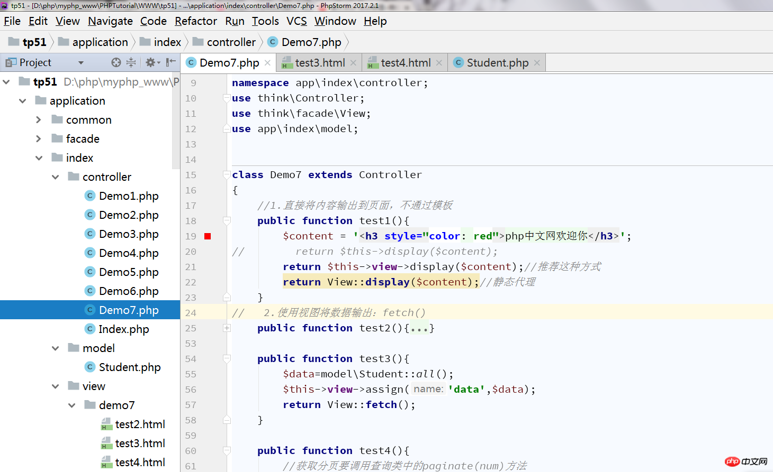Close the Student.php editor tab
Screen dimensions: 773x472
tap(537, 63)
